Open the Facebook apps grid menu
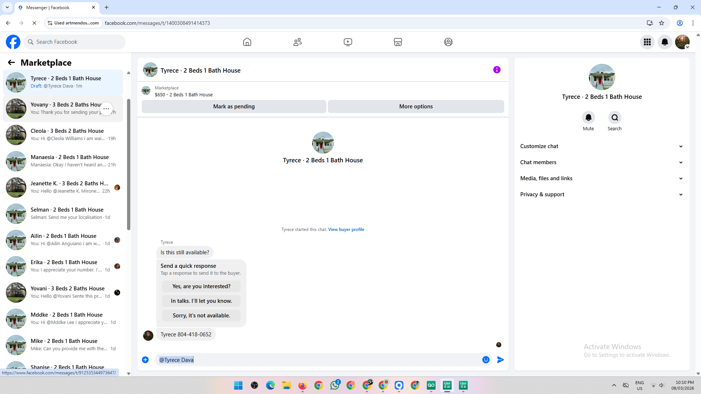 pyautogui.click(x=647, y=42)
